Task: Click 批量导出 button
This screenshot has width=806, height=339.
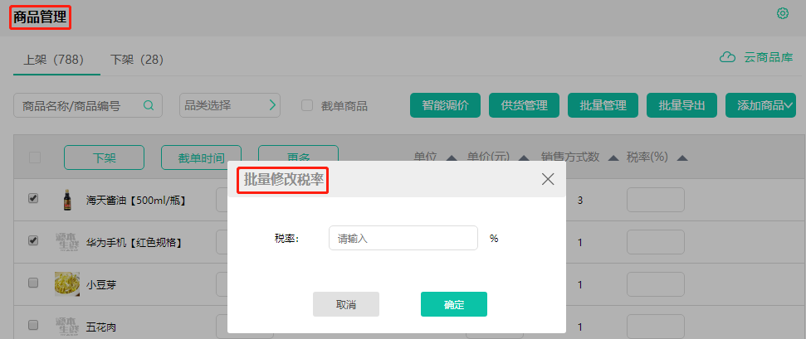Action: coord(681,105)
